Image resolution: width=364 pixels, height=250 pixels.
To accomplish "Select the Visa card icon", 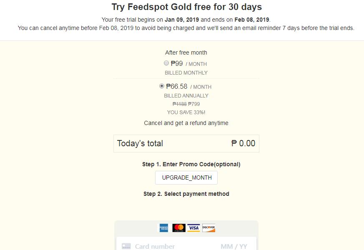I will click(193, 228).
